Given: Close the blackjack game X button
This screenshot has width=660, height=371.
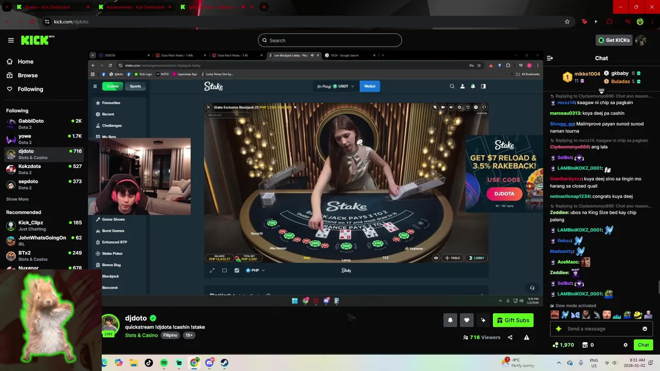Looking at the screenshot, I should (x=208, y=107).
